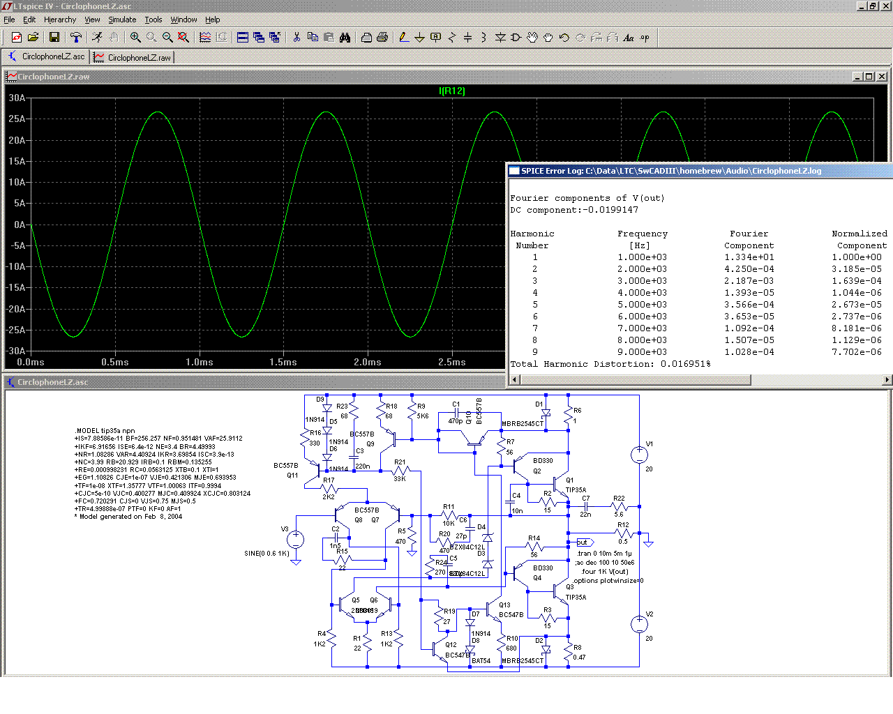The width and height of the screenshot is (893, 714).
Task: Click the Zoom In magnifier icon
Action: 135,38
